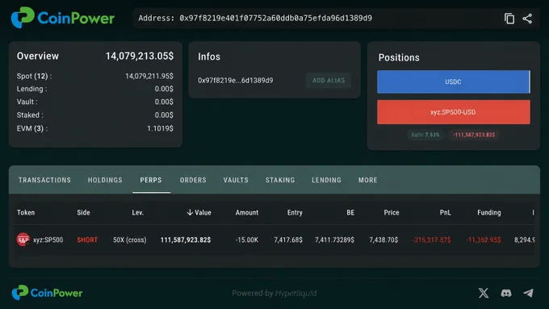
Task: Open the Orders tab
Action: (193, 180)
